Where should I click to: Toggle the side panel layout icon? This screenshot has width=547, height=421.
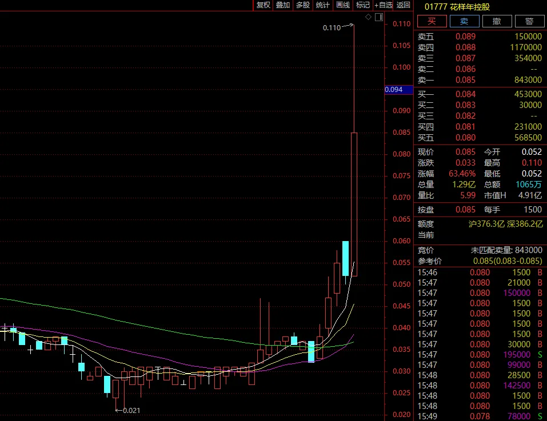[x=378, y=18]
